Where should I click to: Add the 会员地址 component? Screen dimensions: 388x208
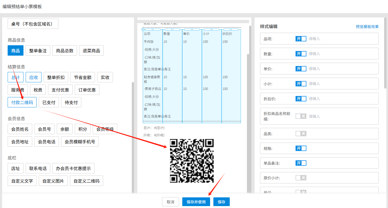20,142
